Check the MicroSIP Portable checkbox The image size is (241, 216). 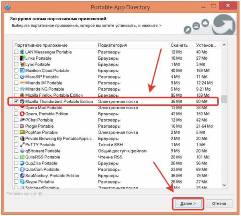[x=16, y=77]
